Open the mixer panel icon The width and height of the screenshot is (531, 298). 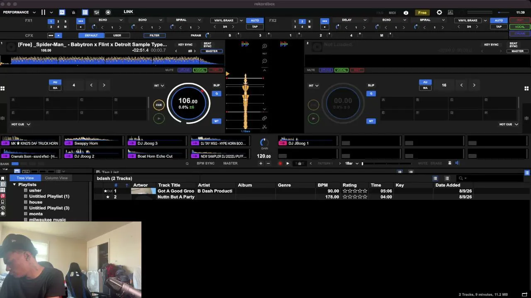[x=97, y=12]
